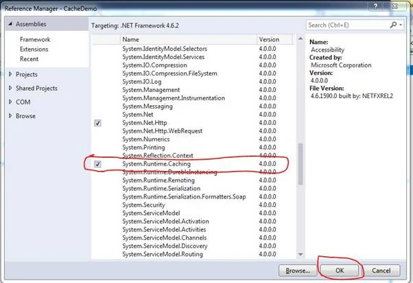Expand the COM section
Viewport: 413px width, 283px height.
click(x=10, y=102)
